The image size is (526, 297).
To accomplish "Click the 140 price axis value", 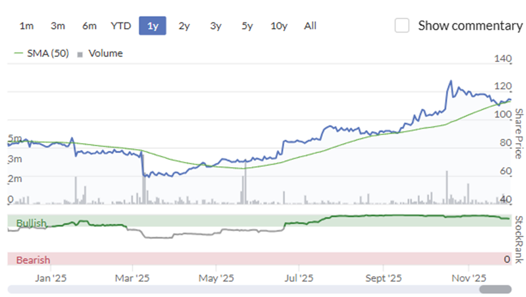I will tap(502, 58).
